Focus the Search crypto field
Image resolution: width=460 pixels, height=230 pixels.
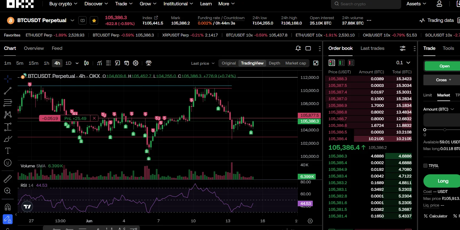(366, 4)
